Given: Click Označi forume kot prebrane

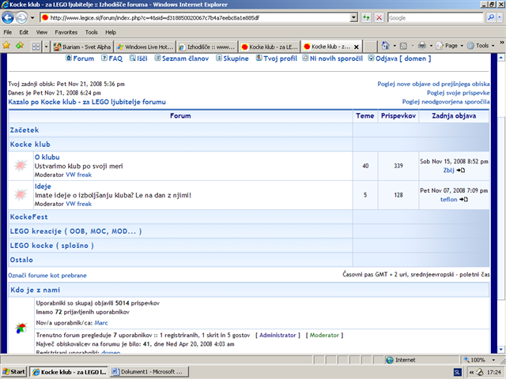Looking at the screenshot, I should (x=47, y=276).
